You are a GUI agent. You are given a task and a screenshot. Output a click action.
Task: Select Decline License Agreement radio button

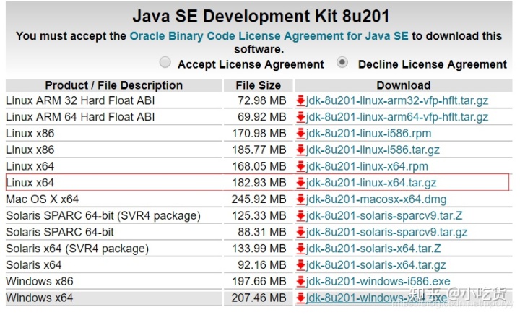pos(342,62)
